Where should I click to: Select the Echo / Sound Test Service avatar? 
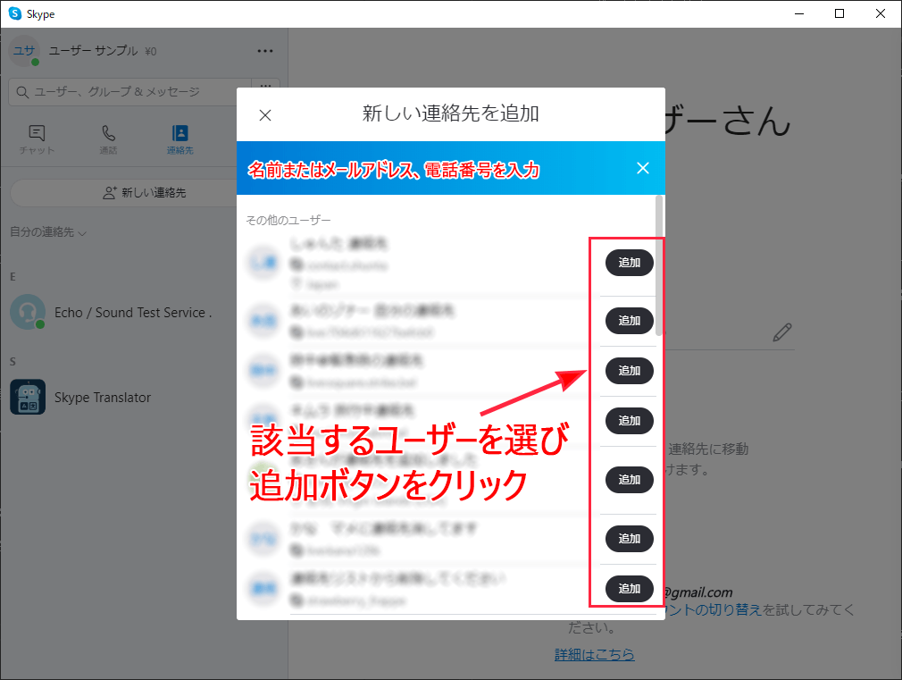click(28, 313)
